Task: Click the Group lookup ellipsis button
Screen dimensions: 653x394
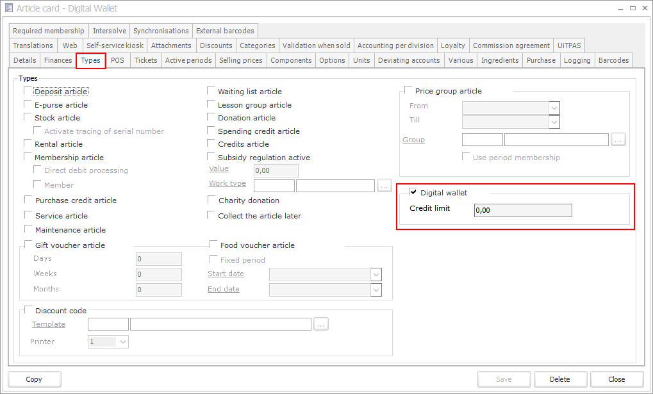Action: pyautogui.click(x=618, y=140)
